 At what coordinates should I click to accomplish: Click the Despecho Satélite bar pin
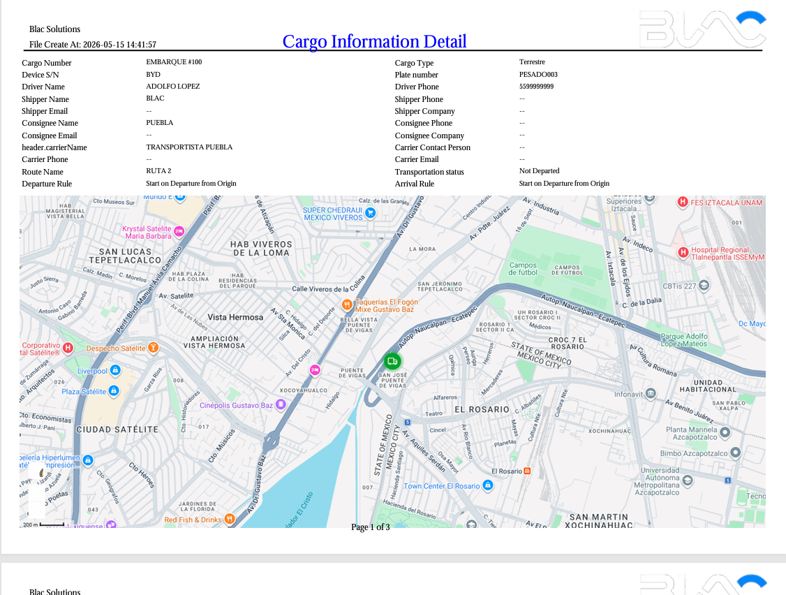click(x=154, y=347)
